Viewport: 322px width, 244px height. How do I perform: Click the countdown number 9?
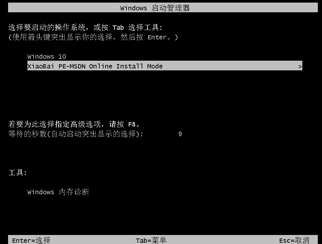click(180, 134)
